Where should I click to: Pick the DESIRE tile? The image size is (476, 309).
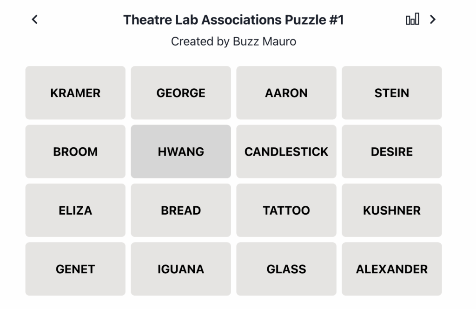pyautogui.click(x=392, y=151)
